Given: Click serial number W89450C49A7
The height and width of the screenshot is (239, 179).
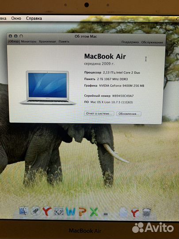Looking at the screenshot, I should (123, 96).
